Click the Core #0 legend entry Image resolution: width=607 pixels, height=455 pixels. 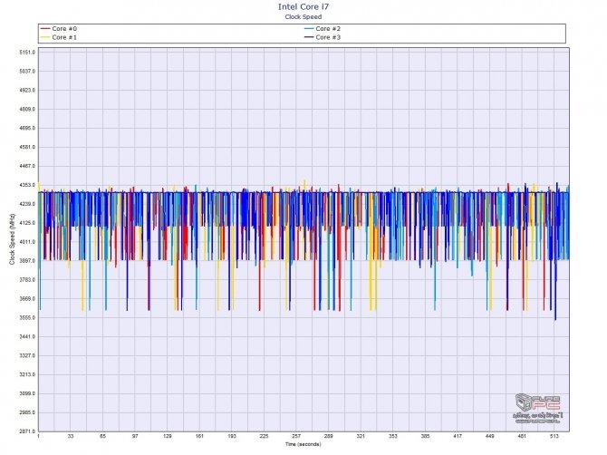[x=59, y=29]
